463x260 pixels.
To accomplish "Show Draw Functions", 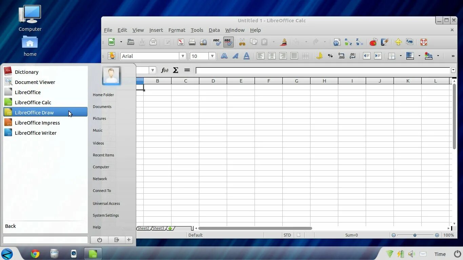I will click(x=384, y=42).
